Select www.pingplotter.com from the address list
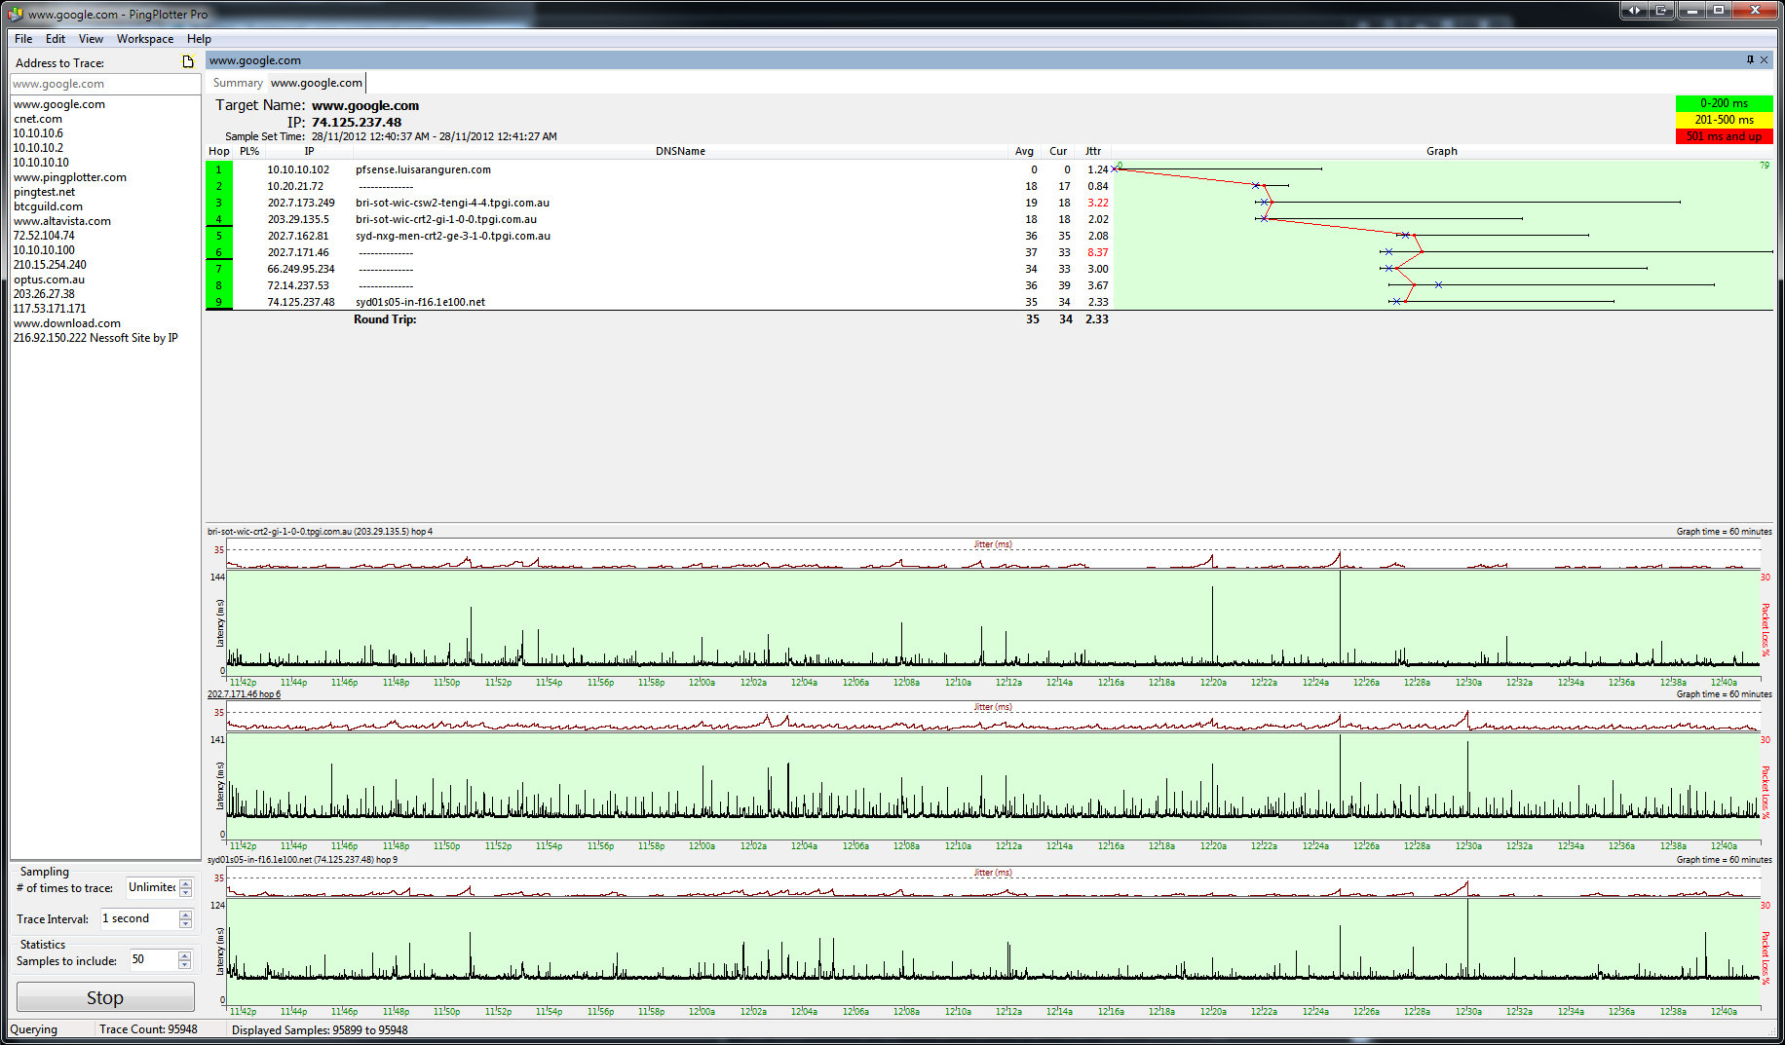Viewport: 1785px width, 1045px height. click(70, 177)
